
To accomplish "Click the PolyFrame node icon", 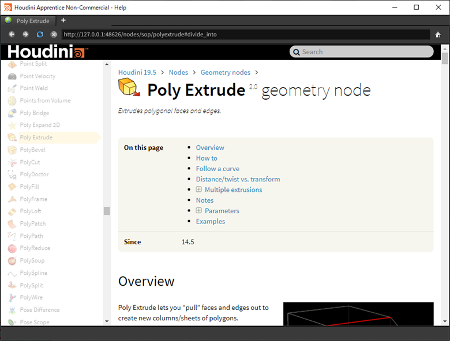I will tap(12, 199).
